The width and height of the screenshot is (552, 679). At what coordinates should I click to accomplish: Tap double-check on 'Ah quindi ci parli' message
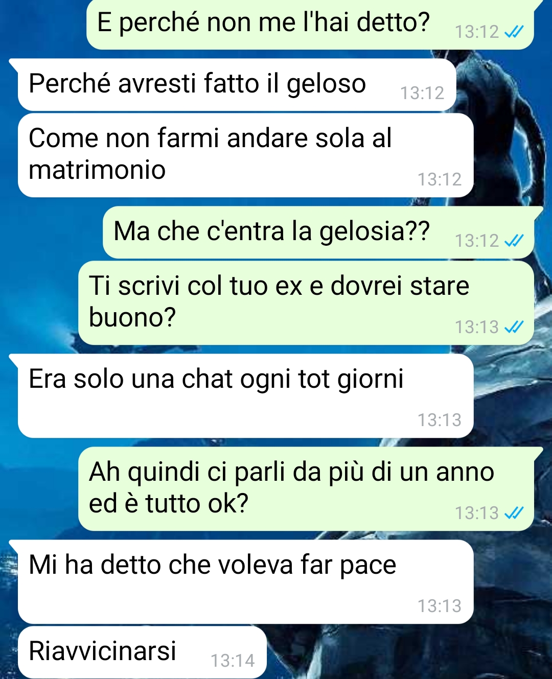pos(514,513)
